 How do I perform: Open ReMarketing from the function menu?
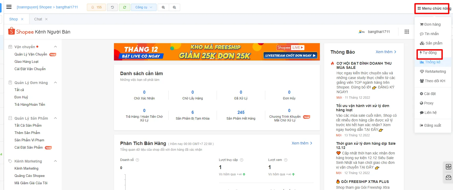tap(433, 71)
